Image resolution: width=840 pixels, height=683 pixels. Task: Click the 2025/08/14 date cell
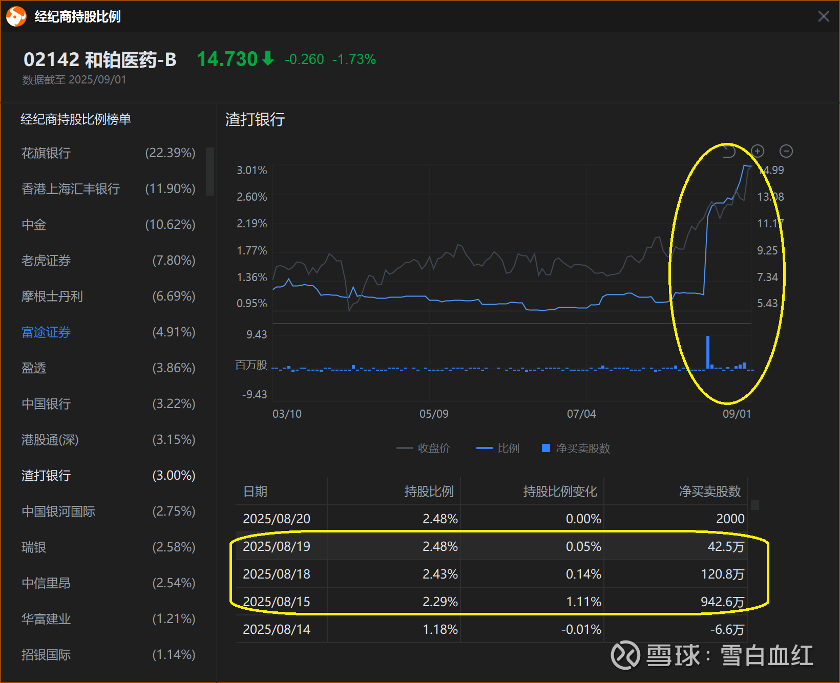point(277,629)
